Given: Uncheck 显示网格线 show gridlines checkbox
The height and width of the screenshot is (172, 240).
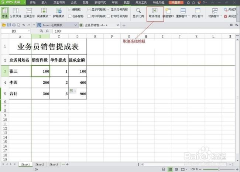Looking at the screenshot, I should pos(89,10).
